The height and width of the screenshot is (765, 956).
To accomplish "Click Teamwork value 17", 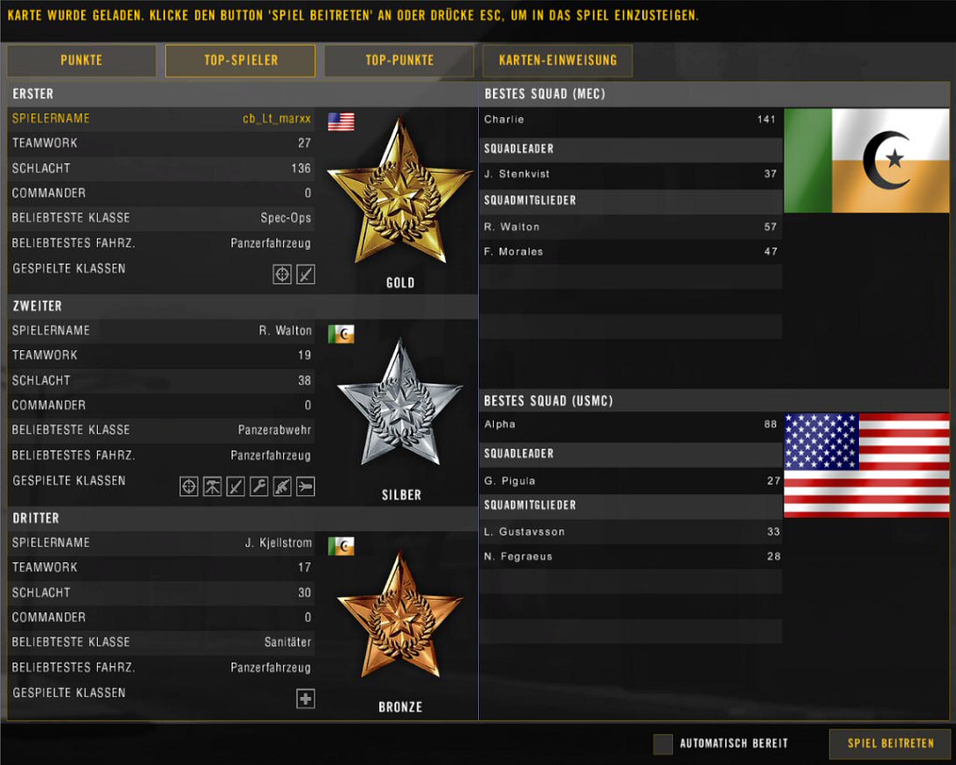I will 304,568.
